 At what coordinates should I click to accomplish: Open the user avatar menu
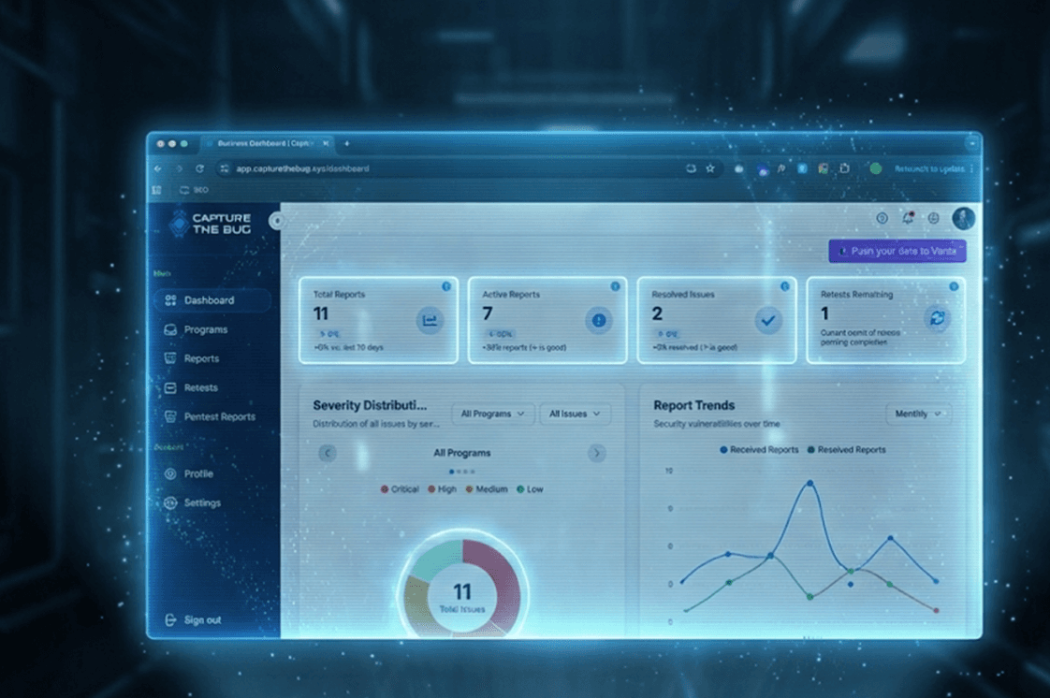coord(964,218)
